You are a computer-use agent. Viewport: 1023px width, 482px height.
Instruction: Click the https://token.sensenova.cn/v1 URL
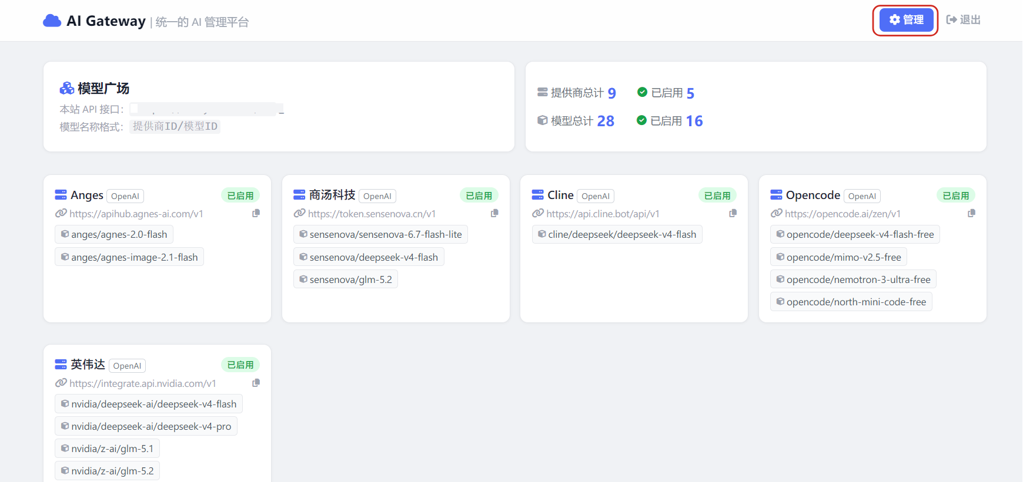click(372, 214)
